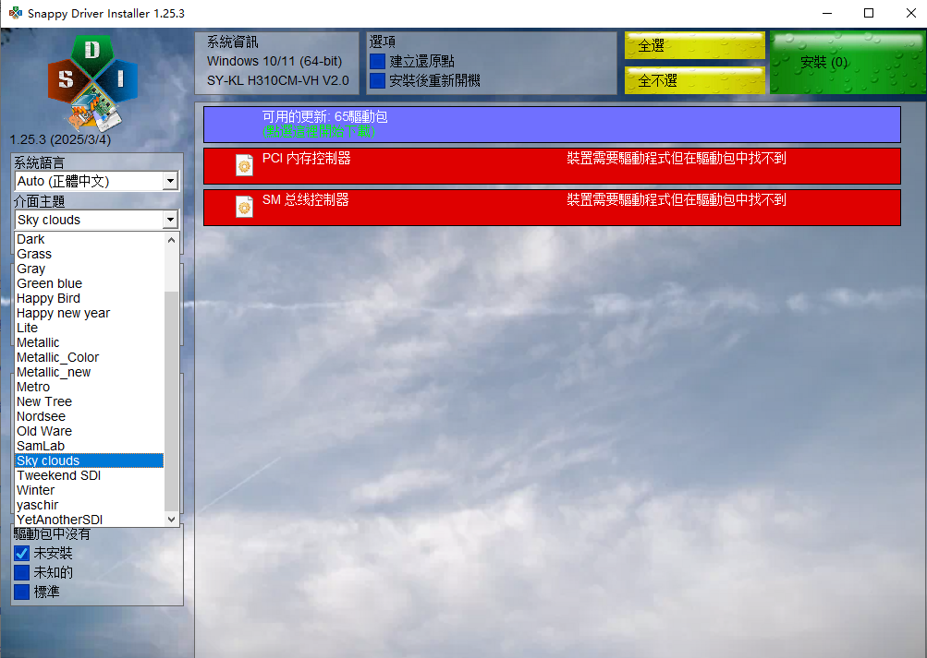Uncheck the 未安裝 filter checkbox
927x658 pixels.
pyautogui.click(x=22, y=553)
